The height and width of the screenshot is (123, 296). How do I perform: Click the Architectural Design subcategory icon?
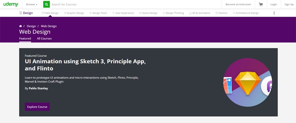point(234,13)
